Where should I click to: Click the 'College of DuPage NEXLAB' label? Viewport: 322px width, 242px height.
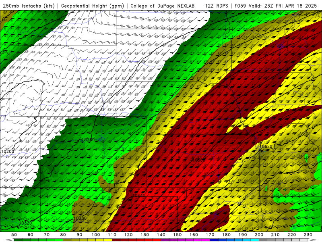point(163,6)
